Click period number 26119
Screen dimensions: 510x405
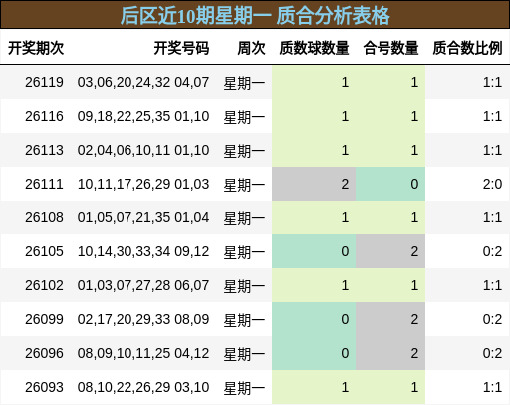[x=44, y=82]
